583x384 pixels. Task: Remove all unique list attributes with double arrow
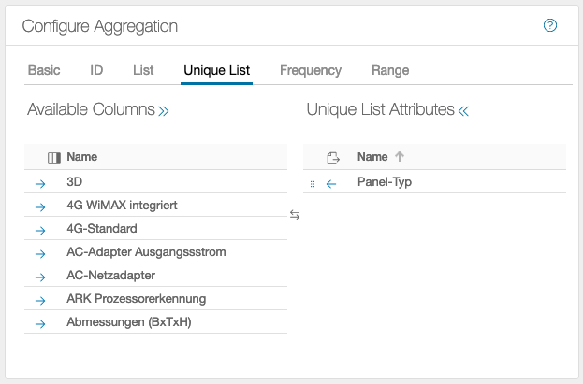[x=463, y=110]
